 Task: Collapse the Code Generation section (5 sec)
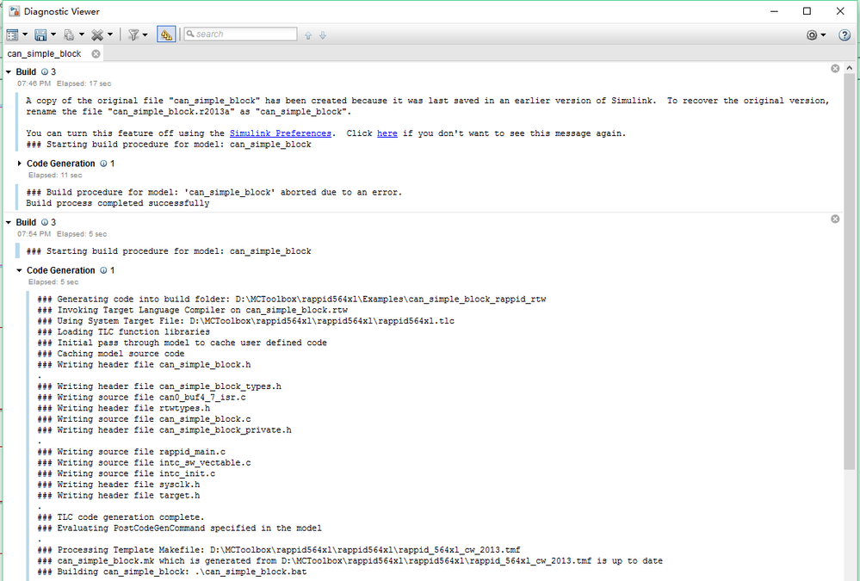point(19,270)
